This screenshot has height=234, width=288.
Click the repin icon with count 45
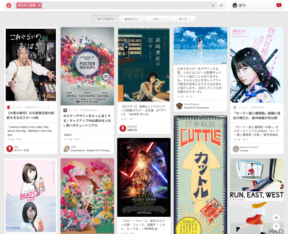click(x=235, y=140)
